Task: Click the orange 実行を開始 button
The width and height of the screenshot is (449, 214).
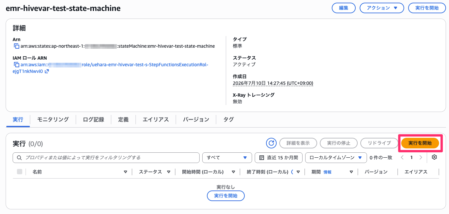Action: point(420,143)
